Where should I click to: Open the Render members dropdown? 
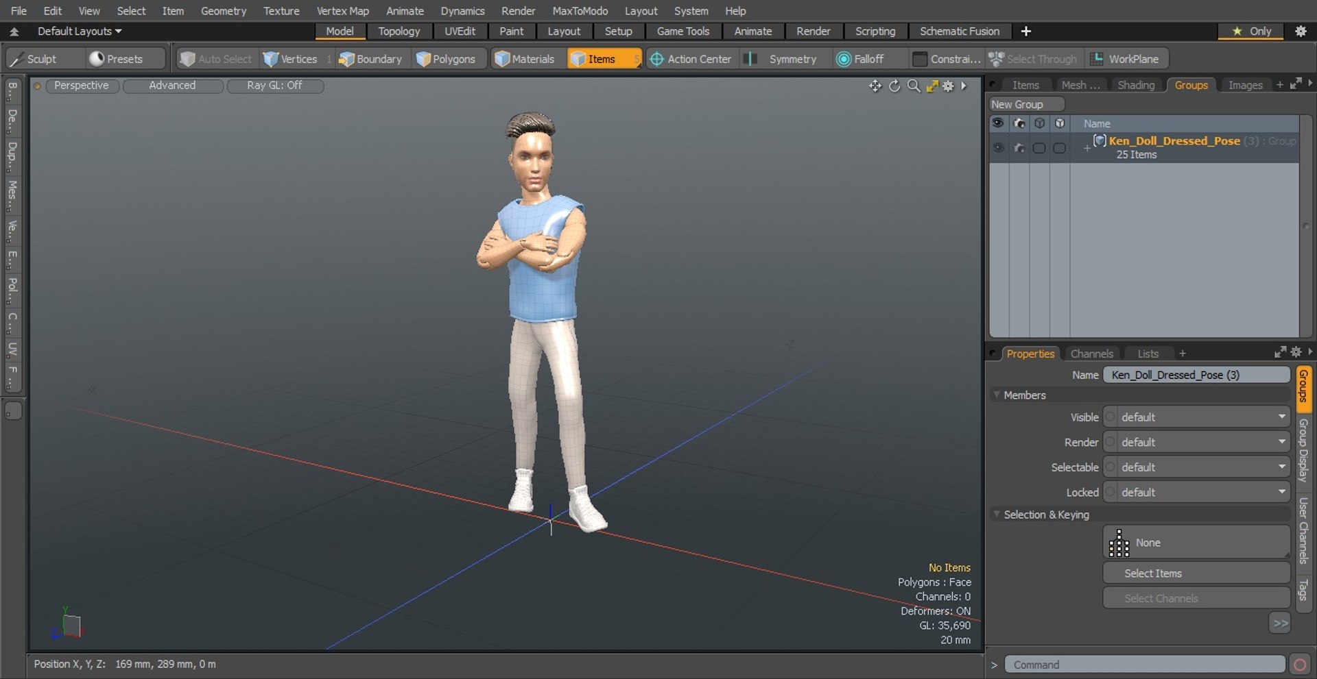(1196, 443)
